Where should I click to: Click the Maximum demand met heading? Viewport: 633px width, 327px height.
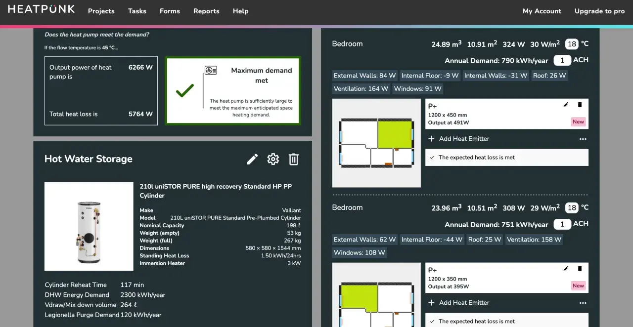click(262, 76)
